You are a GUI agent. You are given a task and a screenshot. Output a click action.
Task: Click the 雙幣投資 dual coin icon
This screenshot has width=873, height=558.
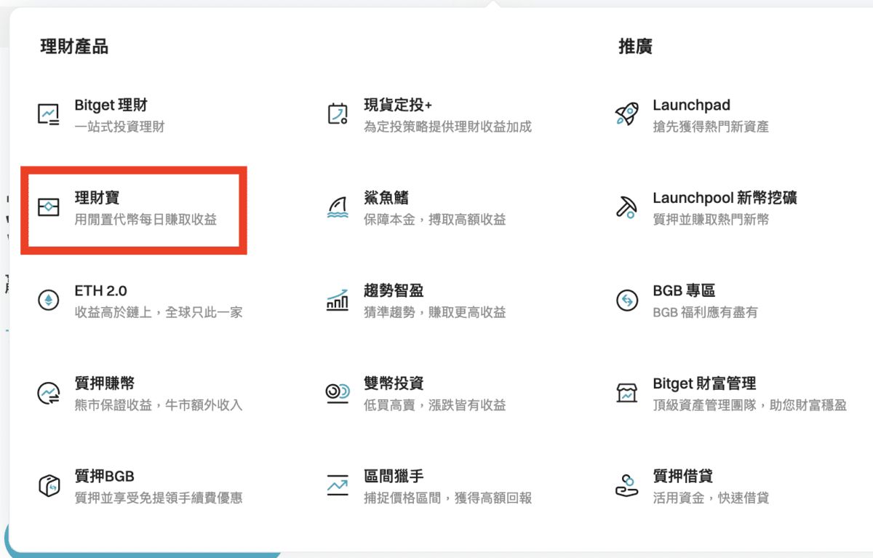tap(336, 392)
